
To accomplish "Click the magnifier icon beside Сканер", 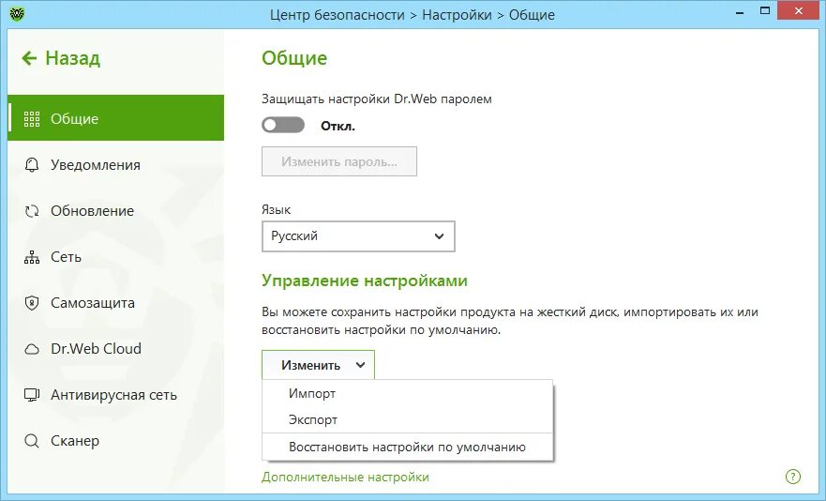I will click(32, 441).
